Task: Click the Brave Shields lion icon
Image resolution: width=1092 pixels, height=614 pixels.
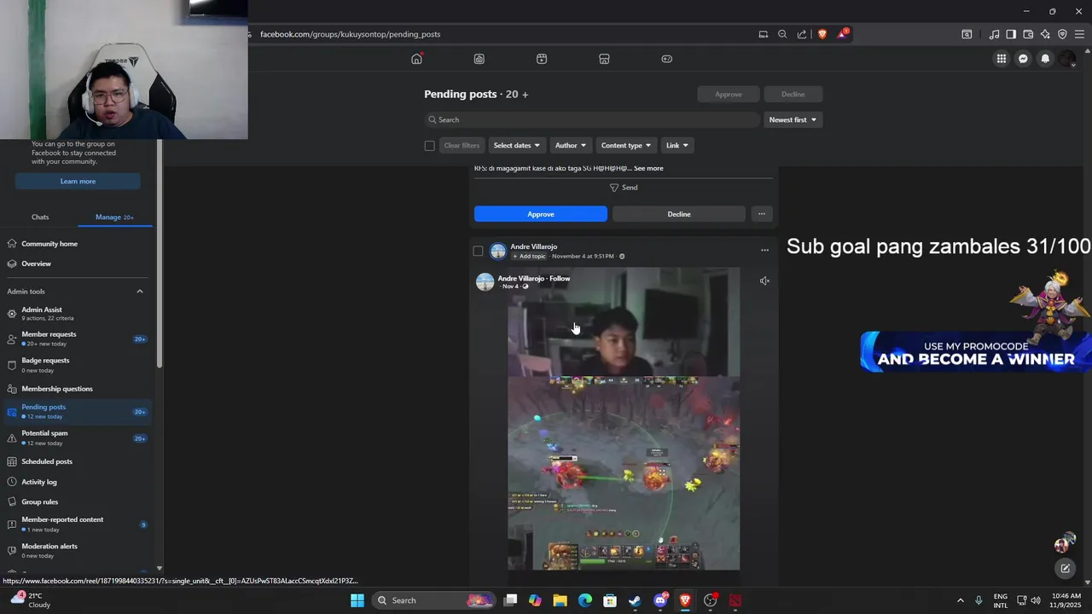Action: (x=822, y=34)
